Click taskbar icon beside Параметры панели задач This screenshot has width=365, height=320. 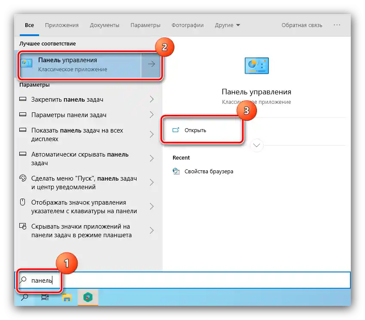pyautogui.click(x=23, y=115)
